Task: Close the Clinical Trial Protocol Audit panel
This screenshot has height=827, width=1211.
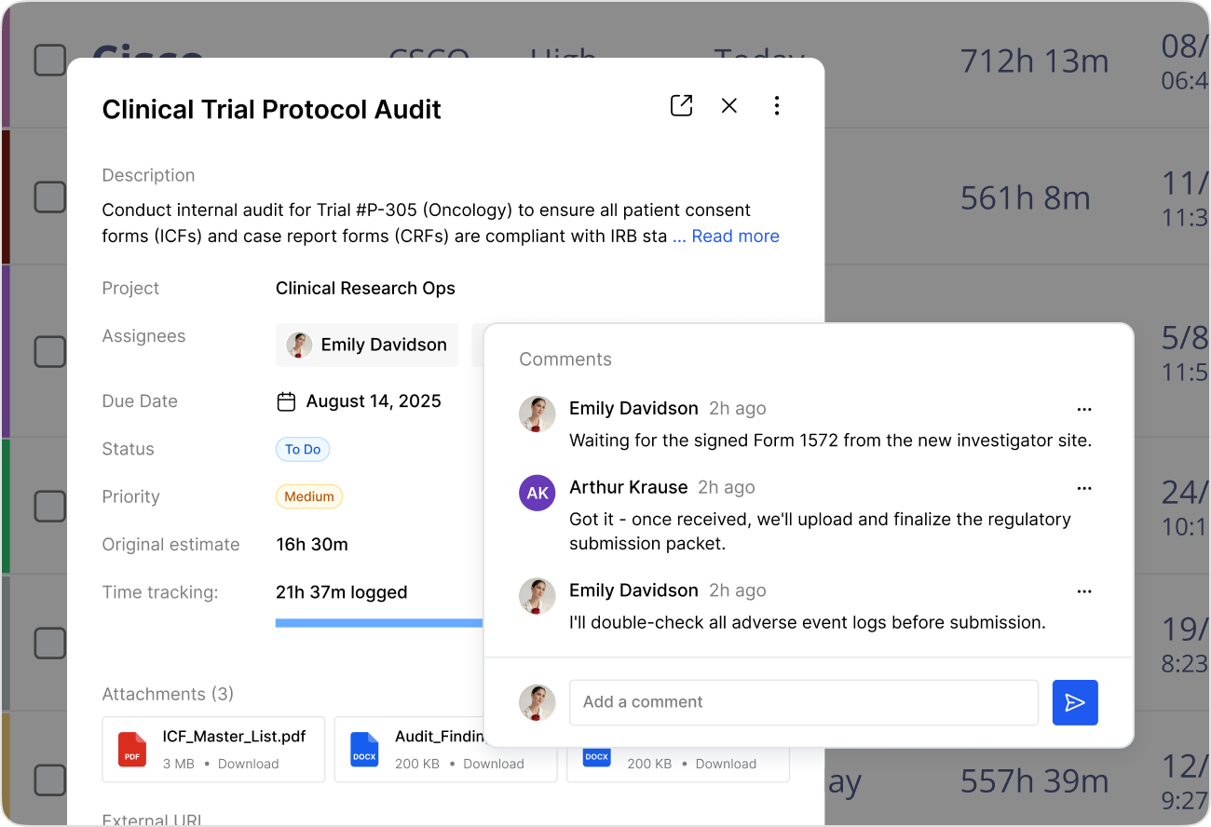Action: click(x=729, y=106)
